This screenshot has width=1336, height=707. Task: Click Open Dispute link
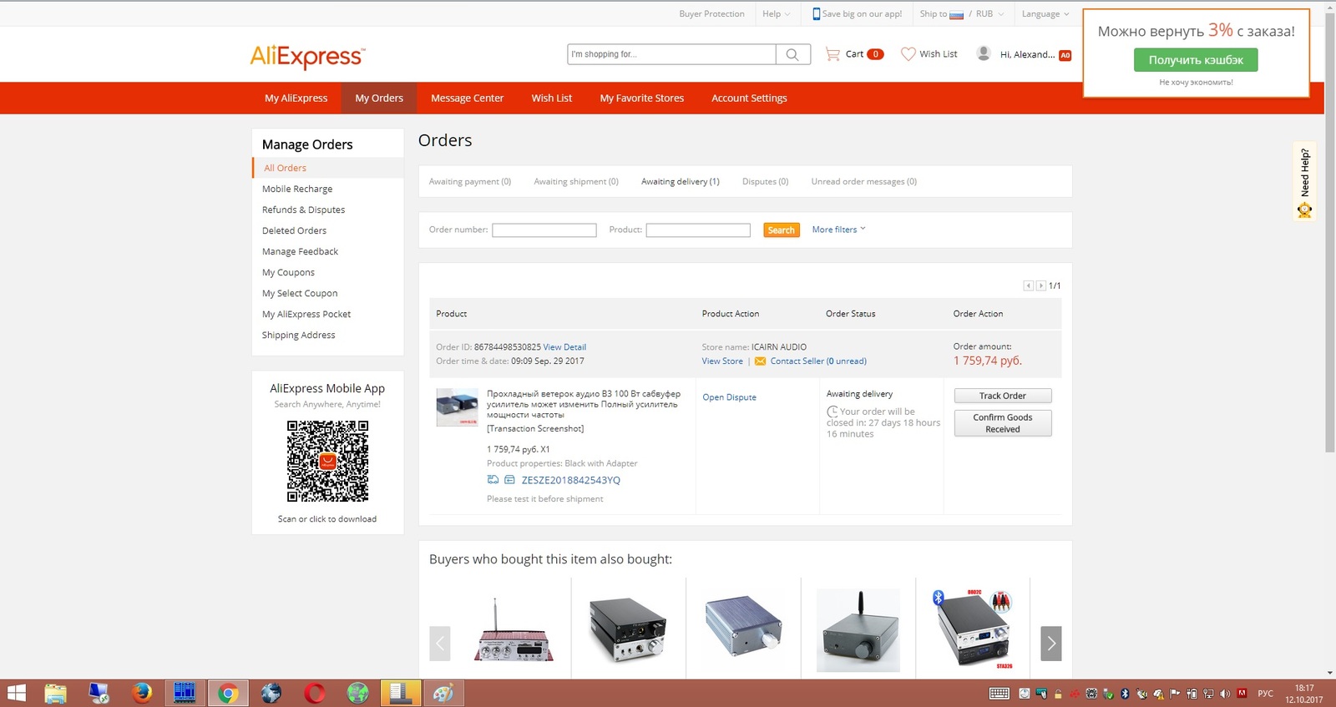(729, 397)
